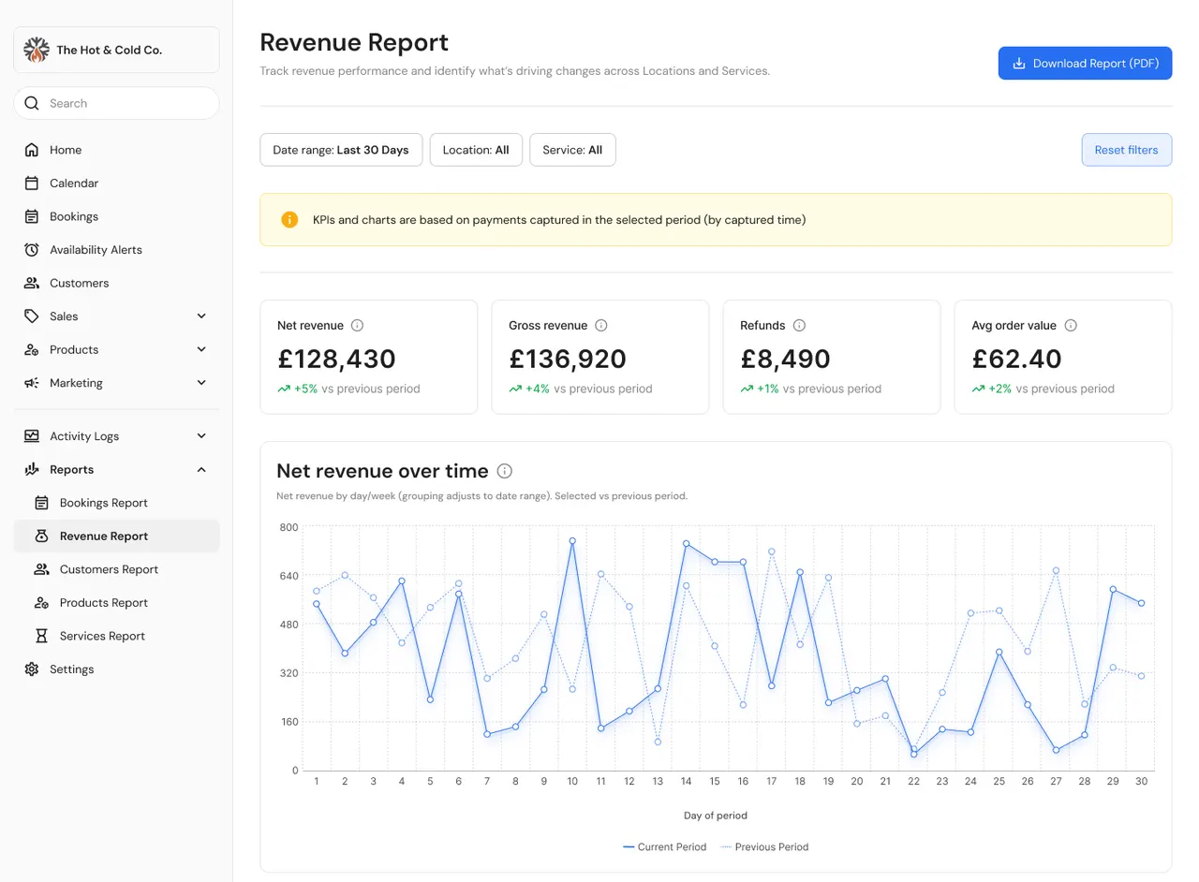Toggle Previous Period legend entry
This screenshot has width=1199, height=882.
tap(763, 847)
